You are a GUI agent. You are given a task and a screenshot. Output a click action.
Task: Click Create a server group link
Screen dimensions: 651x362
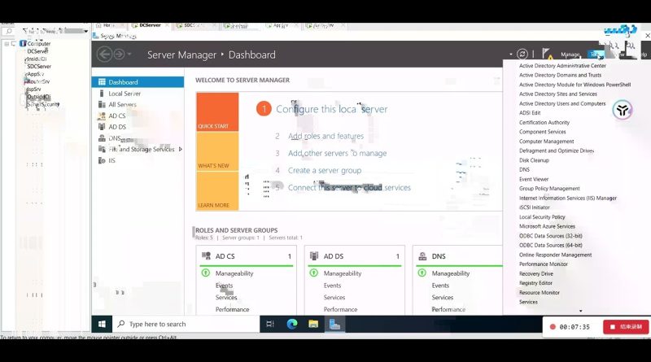[325, 170]
